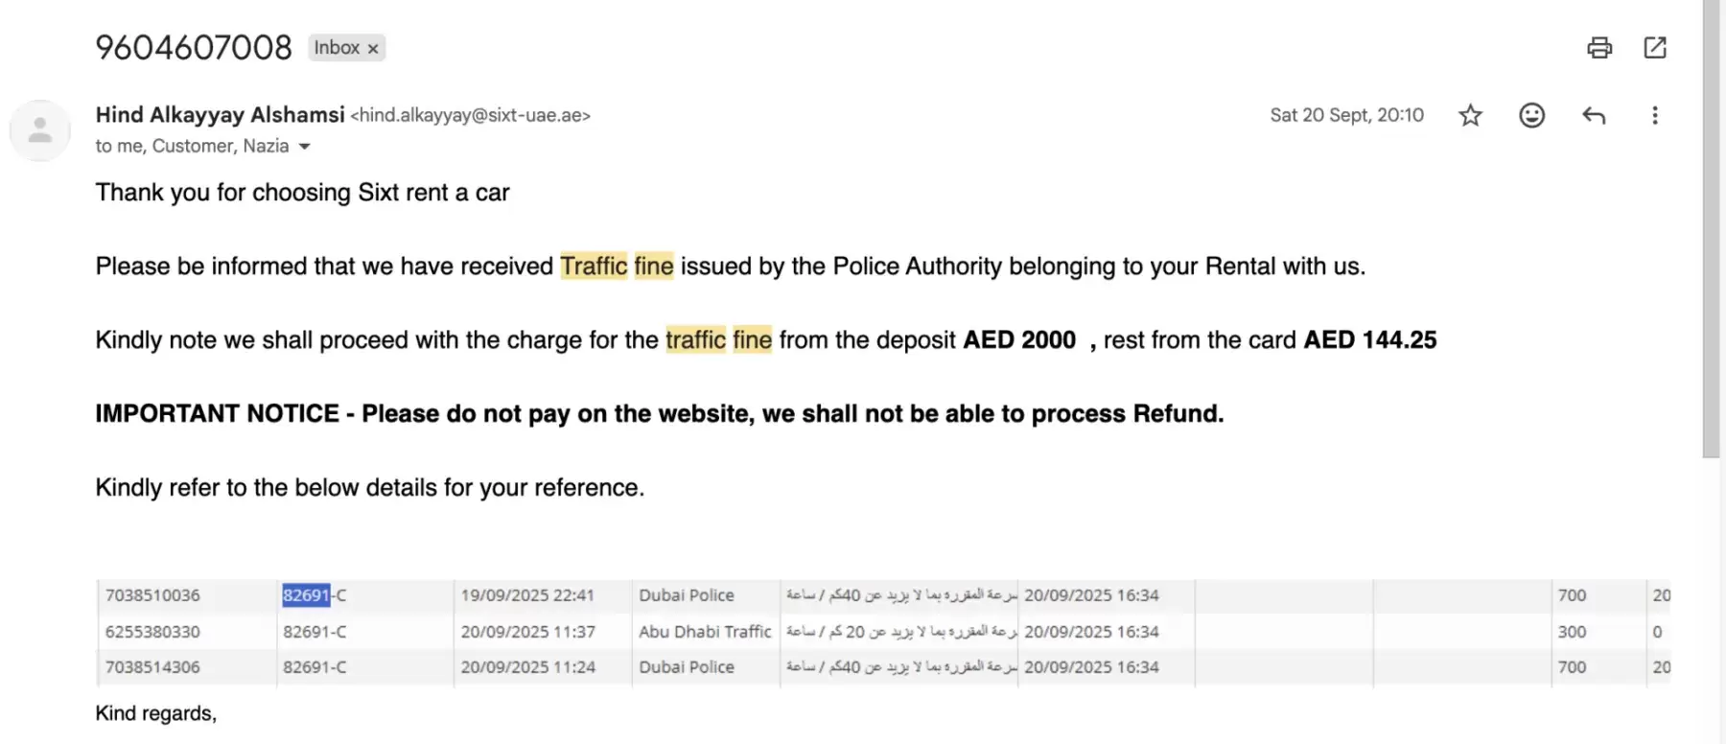Click the sender's profile avatar
The width and height of the screenshot is (1726, 744).
click(x=40, y=130)
